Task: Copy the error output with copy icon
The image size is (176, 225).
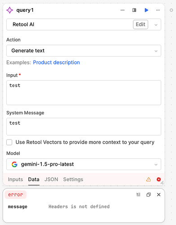Action: pyautogui.click(x=149, y=195)
